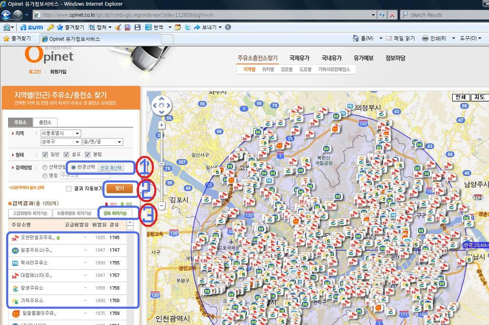The height and width of the screenshot is (325, 489).
Task: Click the map pan navigation compass control
Action: point(161,105)
